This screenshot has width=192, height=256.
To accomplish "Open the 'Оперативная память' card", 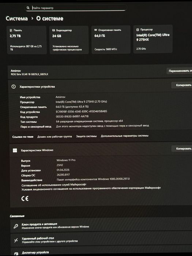I will point(111,39).
